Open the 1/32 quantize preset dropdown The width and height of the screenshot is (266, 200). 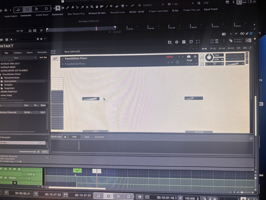click(206, 3)
